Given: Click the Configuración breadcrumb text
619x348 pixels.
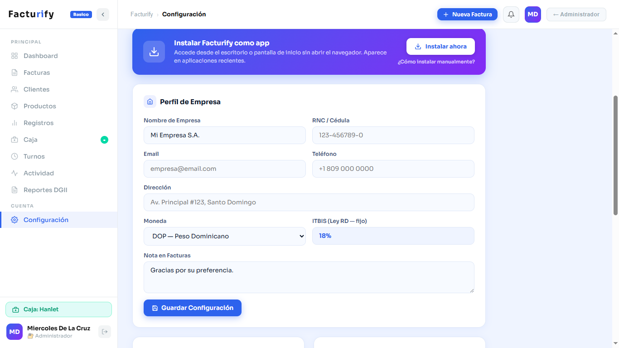Looking at the screenshot, I should click(184, 14).
